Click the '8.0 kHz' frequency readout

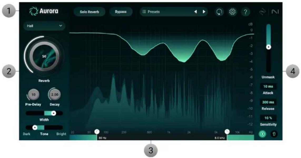point(220,138)
